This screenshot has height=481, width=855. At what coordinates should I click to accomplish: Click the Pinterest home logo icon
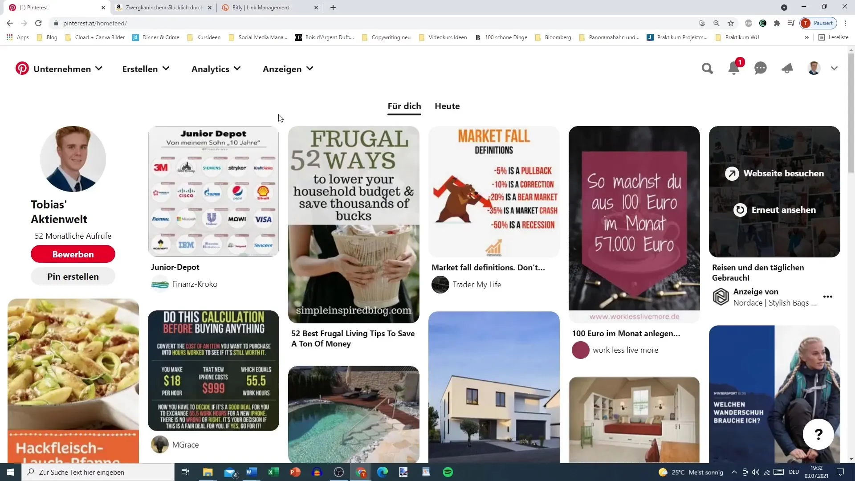[22, 69]
